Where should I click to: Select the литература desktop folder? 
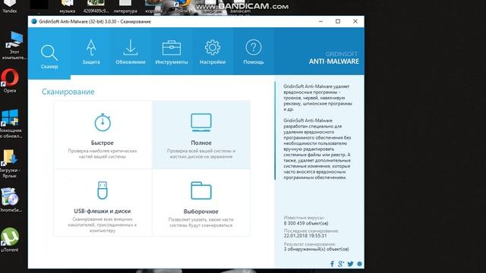pyautogui.click(x=125, y=7)
